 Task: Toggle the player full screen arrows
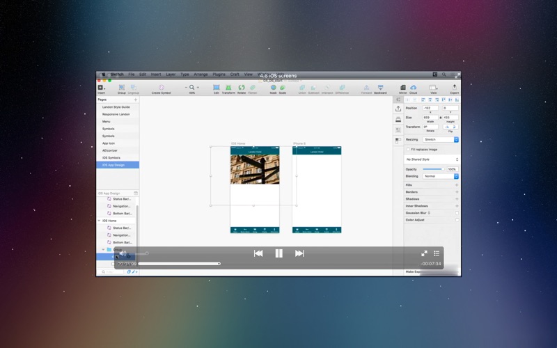424,253
